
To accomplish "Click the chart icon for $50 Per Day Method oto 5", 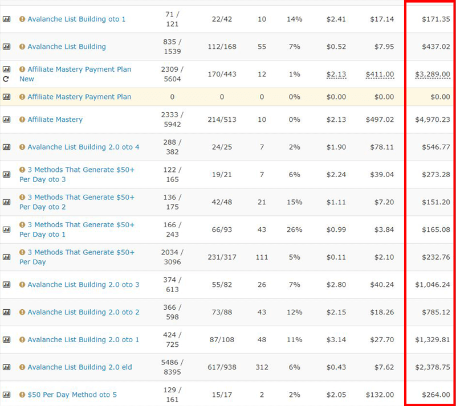I will pos(6,395).
